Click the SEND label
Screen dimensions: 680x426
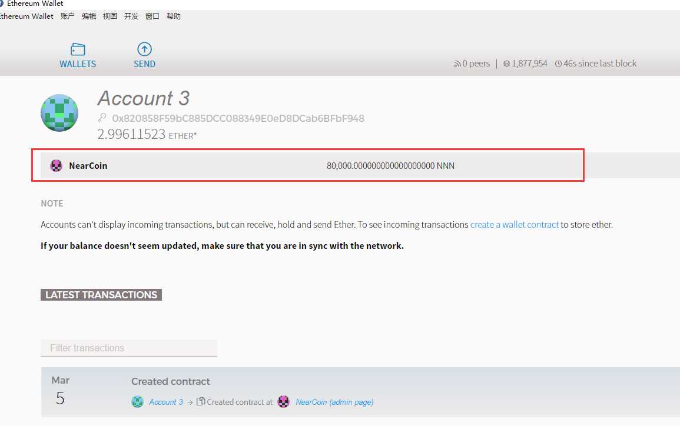pos(144,64)
